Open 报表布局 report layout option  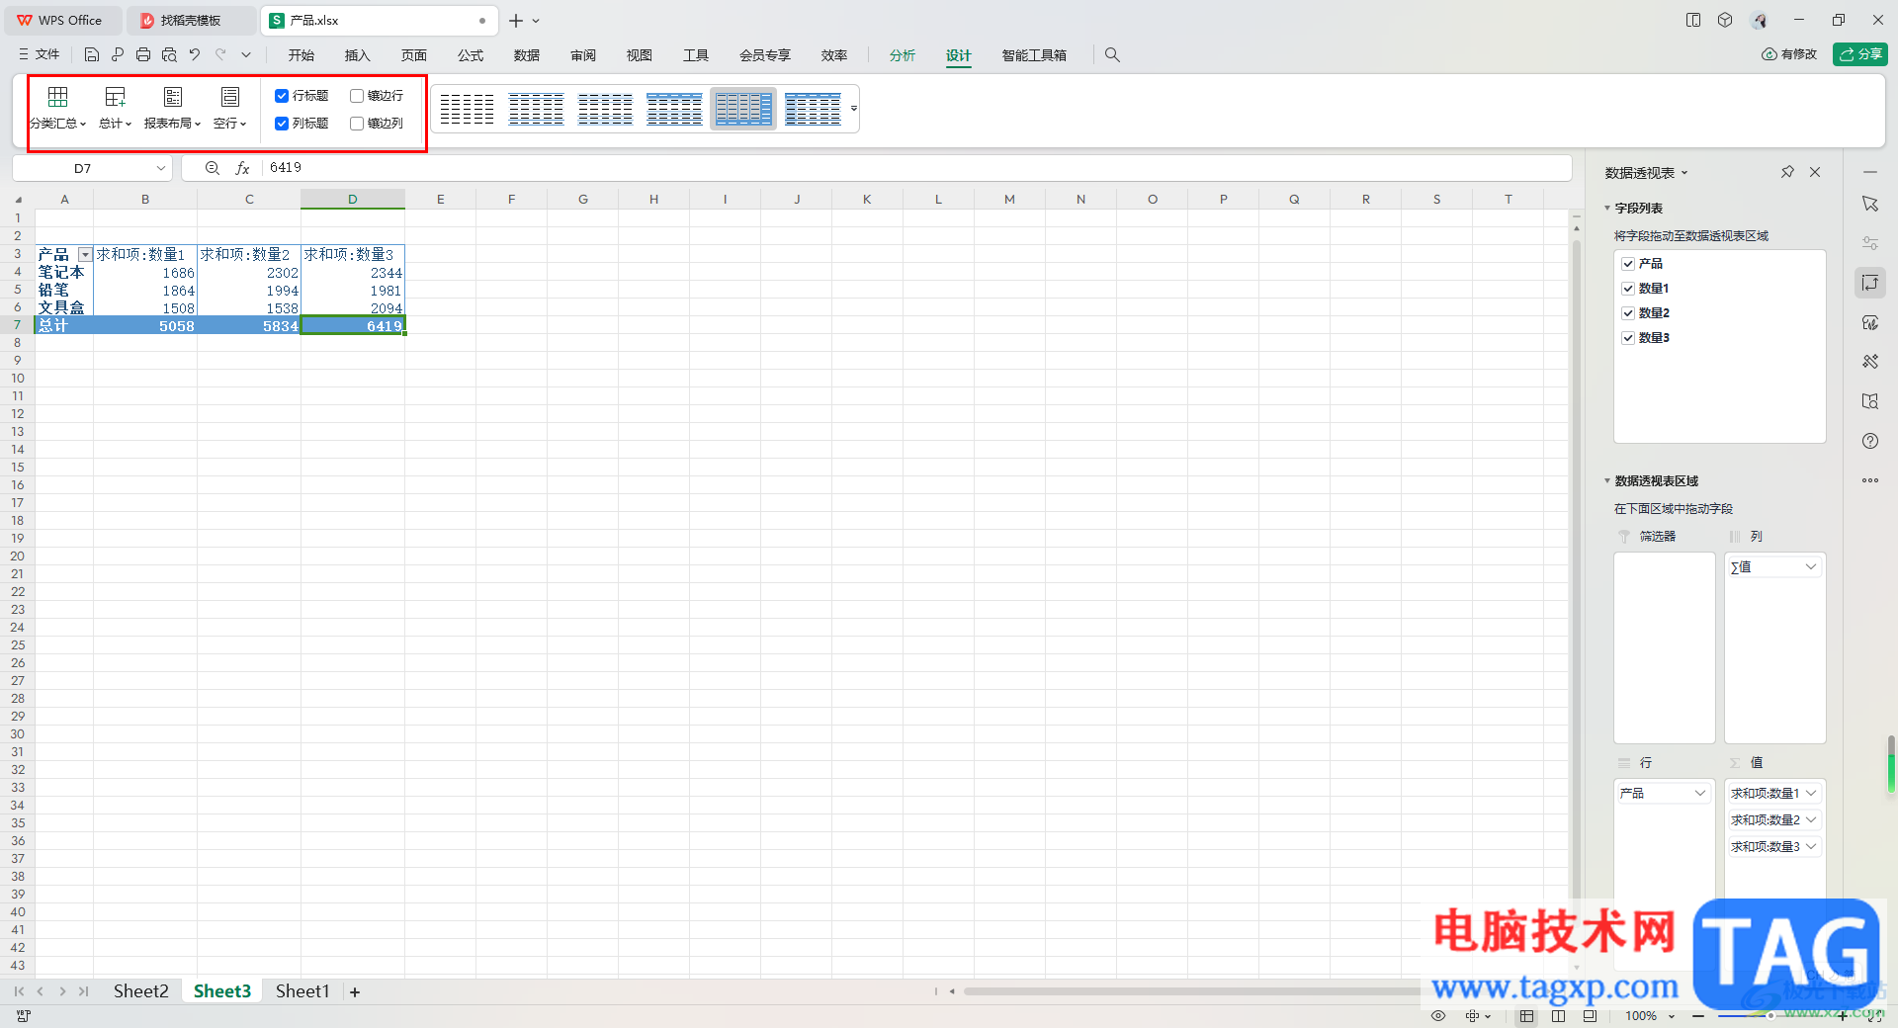pos(173,109)
